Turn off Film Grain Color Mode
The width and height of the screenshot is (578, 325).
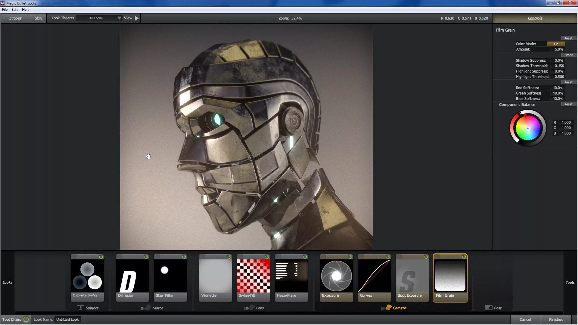[x=556, y=44]
